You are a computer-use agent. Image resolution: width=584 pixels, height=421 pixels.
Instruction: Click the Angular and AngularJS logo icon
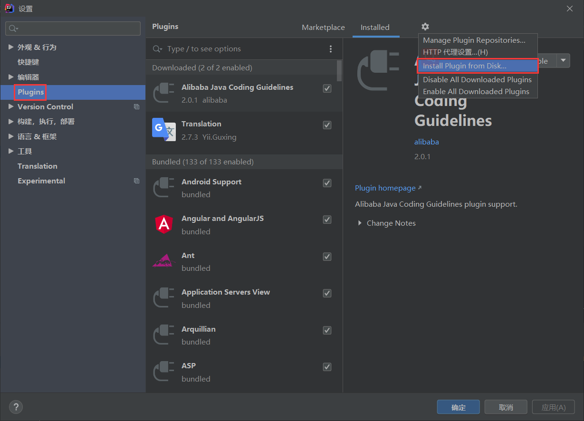pos(164,224)
